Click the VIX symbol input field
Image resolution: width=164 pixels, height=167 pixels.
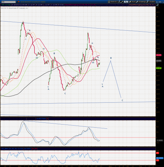click(8, 2)
